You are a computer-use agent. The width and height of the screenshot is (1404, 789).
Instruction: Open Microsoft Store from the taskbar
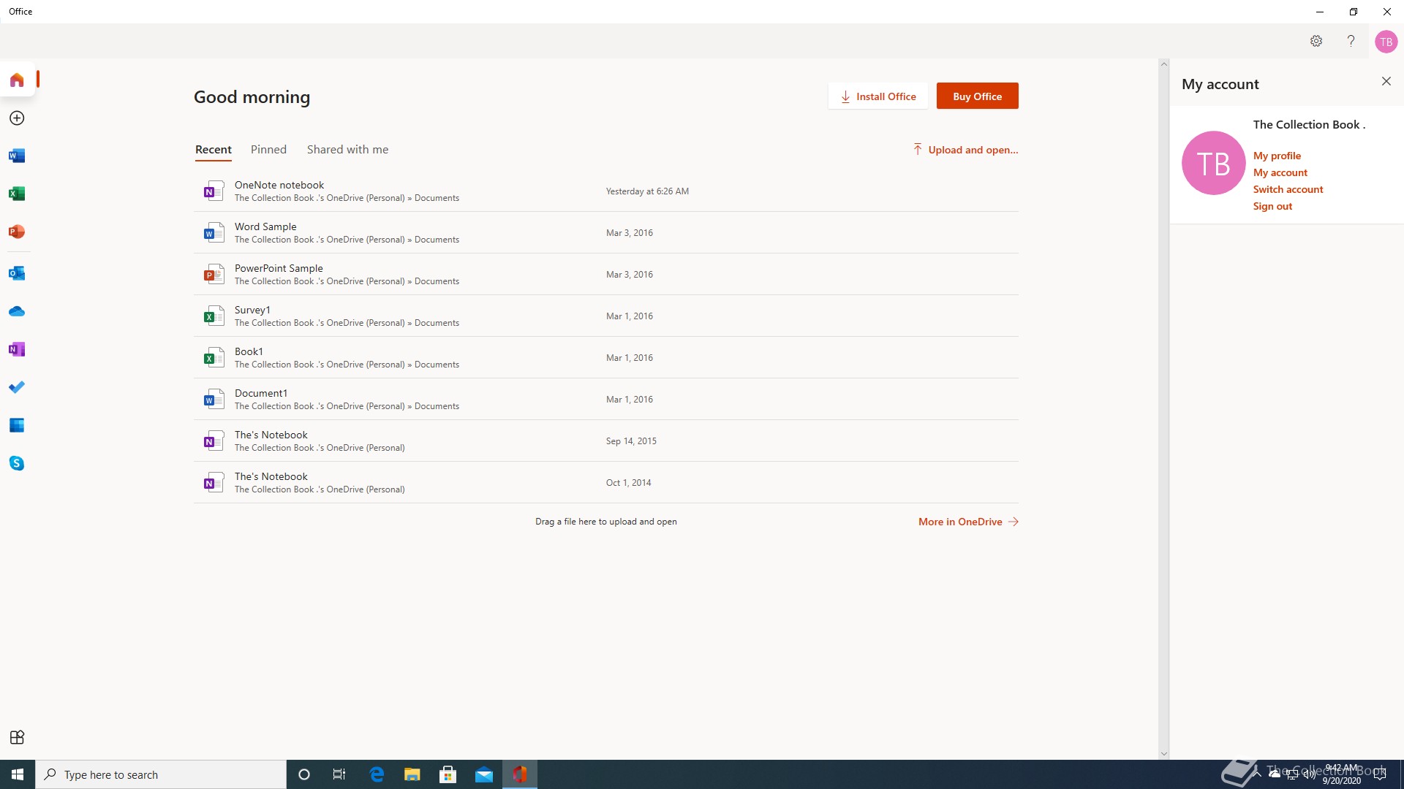pos(448,774)
